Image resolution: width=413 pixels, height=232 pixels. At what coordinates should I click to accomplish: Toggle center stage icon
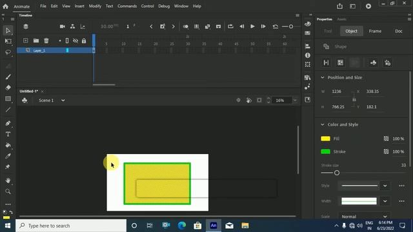click(238, 101)
